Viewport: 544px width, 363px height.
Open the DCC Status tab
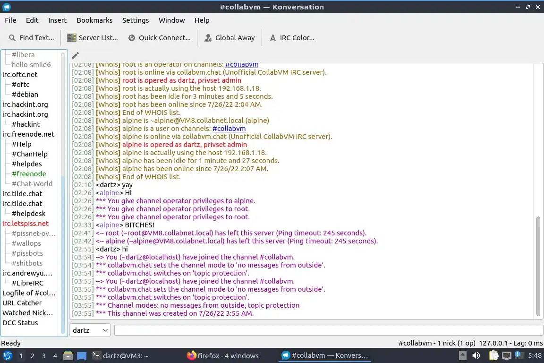[x=20, y=323]
